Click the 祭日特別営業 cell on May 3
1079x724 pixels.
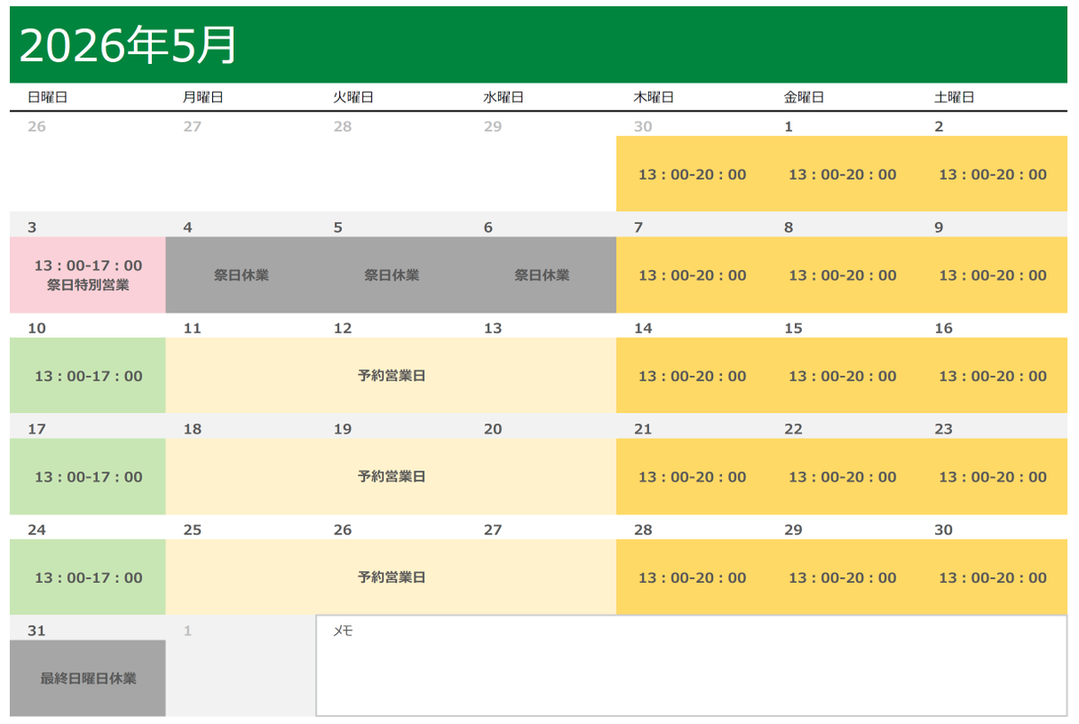pyautogui.click(x=87, y=275)
